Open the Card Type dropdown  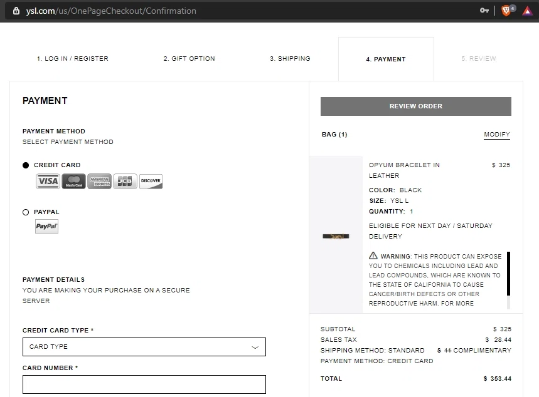click(x=144, y=347)
